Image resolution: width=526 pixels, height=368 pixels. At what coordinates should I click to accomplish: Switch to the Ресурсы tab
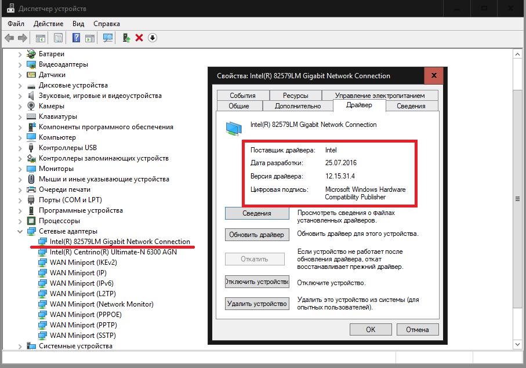(295, 95)
